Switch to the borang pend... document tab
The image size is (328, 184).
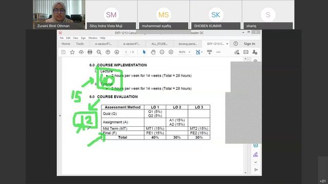click(188, 44)
